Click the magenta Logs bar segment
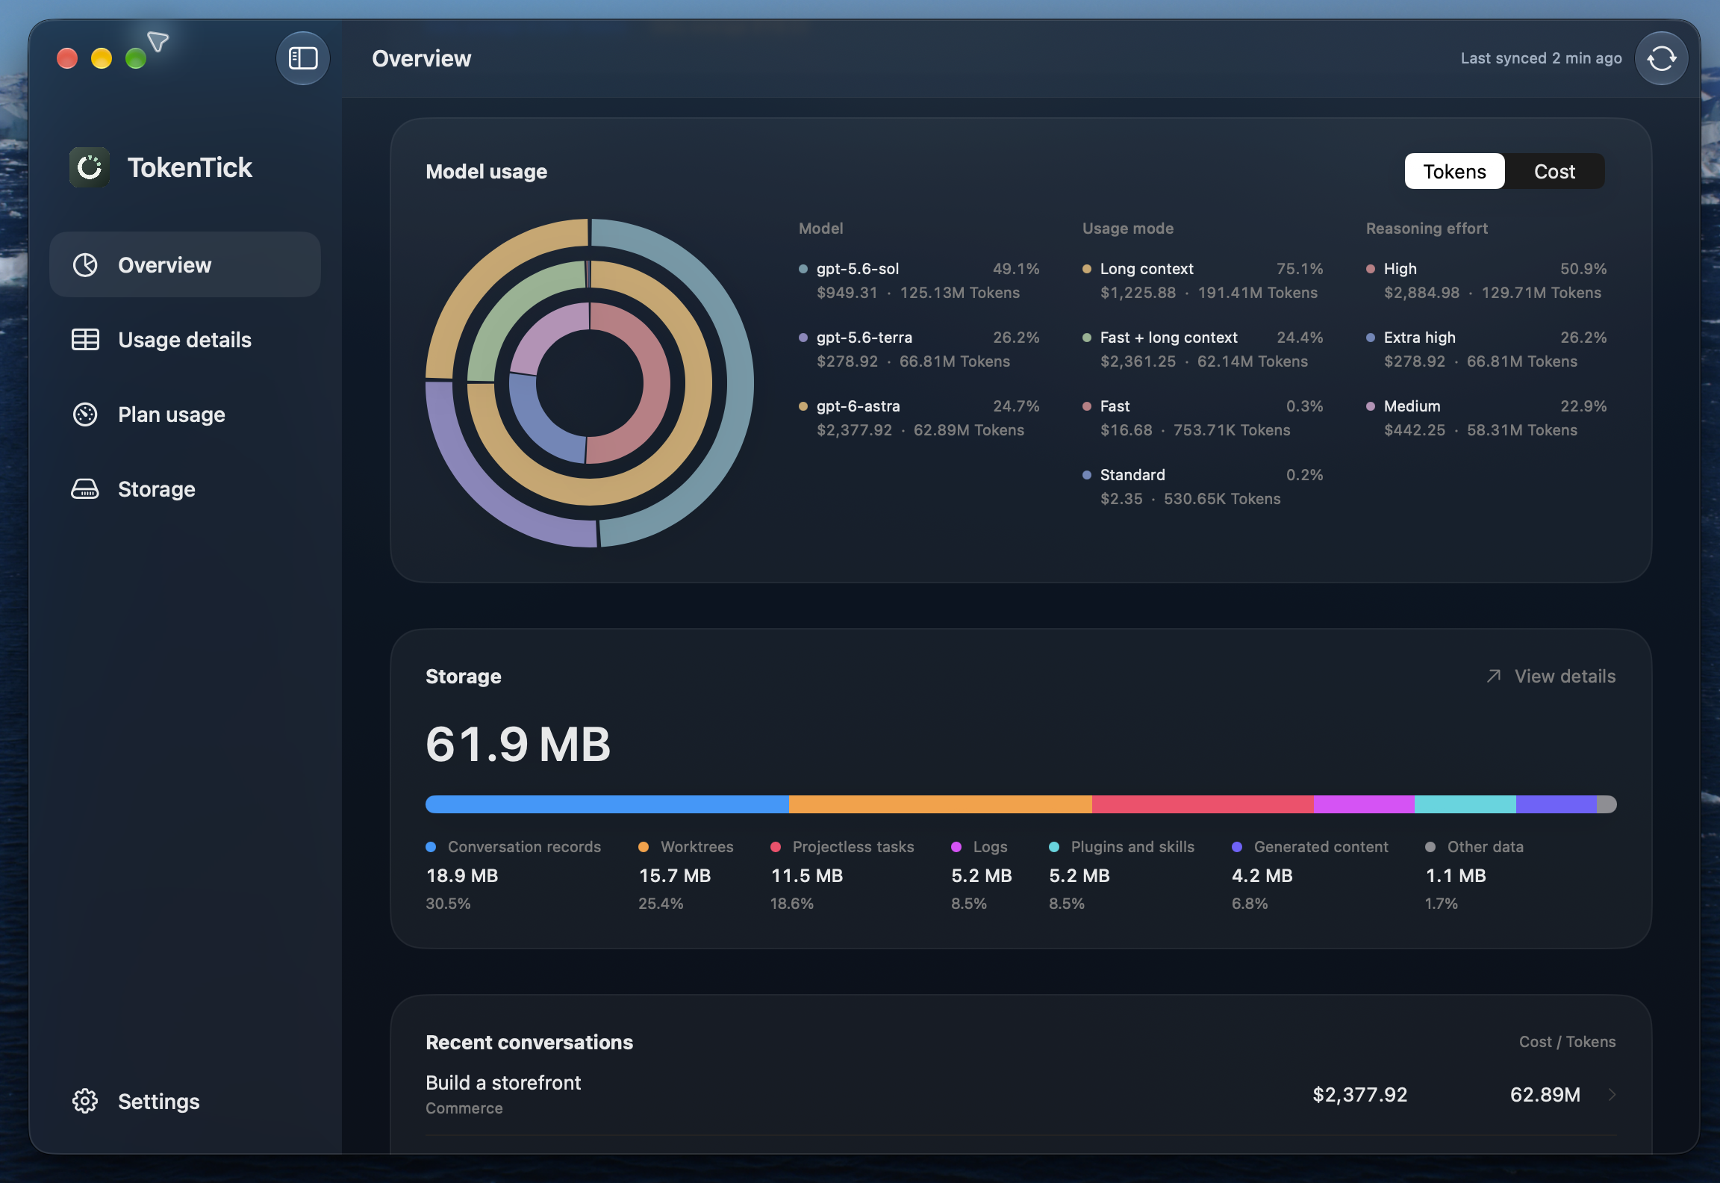The height and width of the screenshot is (1183, 1720). point(1364,804)
